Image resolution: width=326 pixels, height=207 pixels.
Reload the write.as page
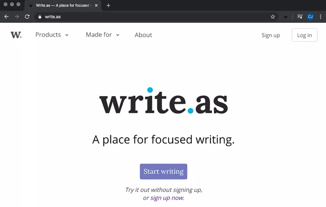(x=27, y=17)
